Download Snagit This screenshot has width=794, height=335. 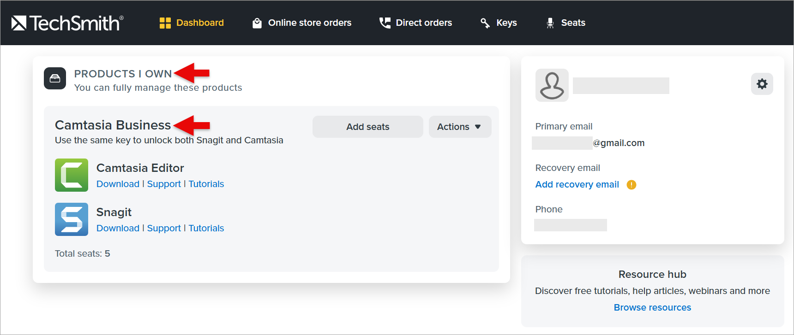click(118, 228)
